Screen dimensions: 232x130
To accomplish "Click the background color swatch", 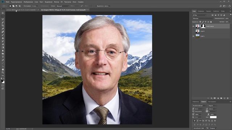I will pyautogui.click(x=4, y=82).
